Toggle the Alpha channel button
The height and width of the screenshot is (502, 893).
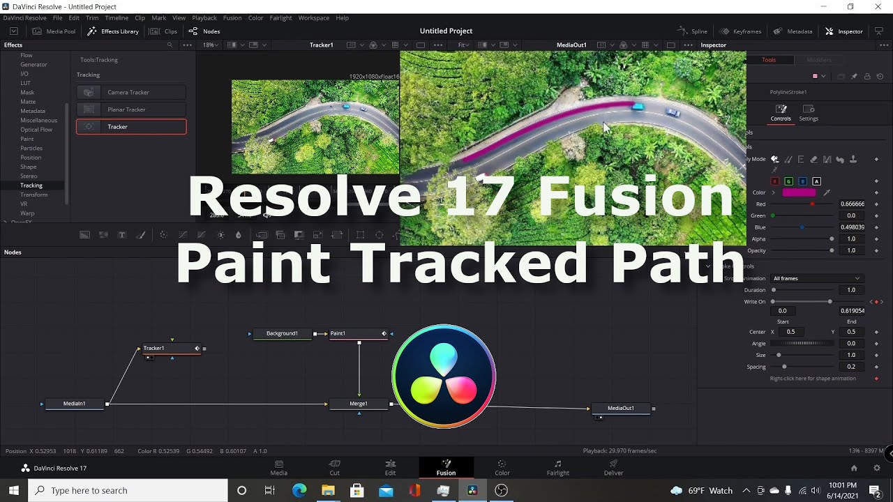816,181
